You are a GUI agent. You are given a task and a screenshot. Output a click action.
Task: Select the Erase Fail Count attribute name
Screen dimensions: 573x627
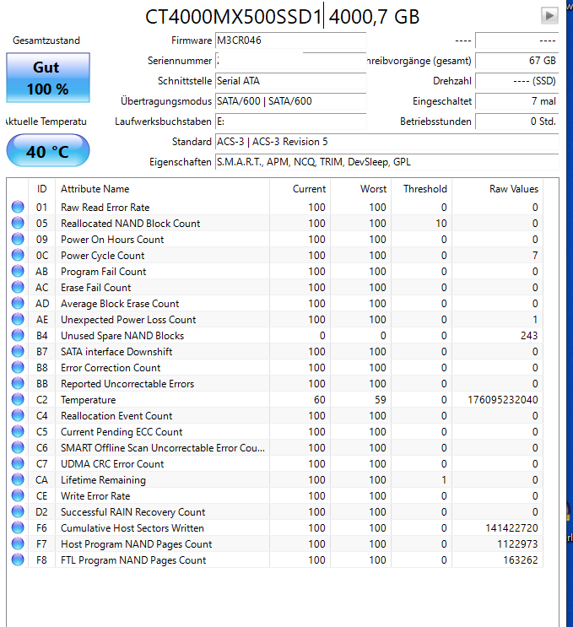[x=95, y=288]
